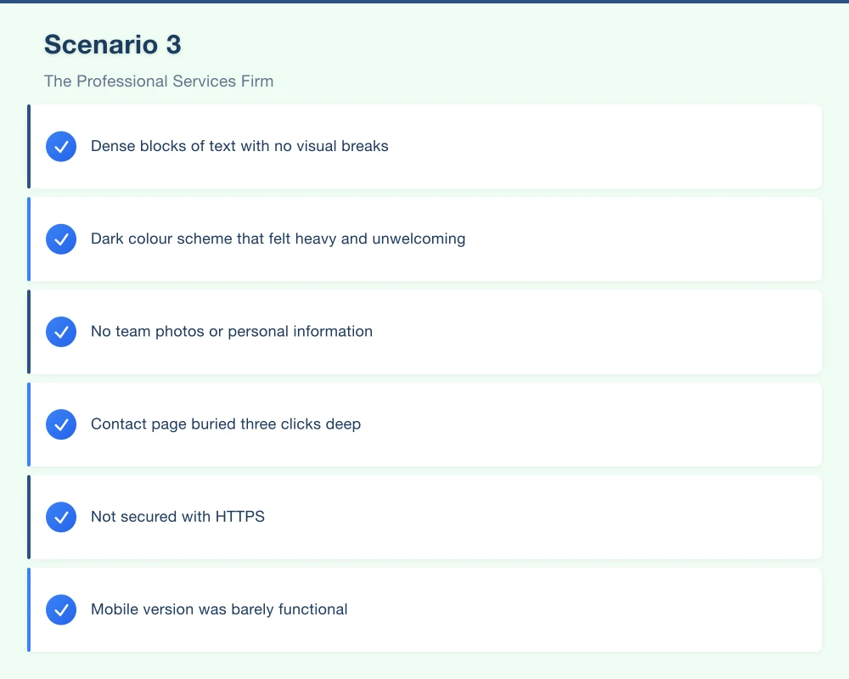
Task: Select the Scenario 3 heading
Action: coord(112,44)
